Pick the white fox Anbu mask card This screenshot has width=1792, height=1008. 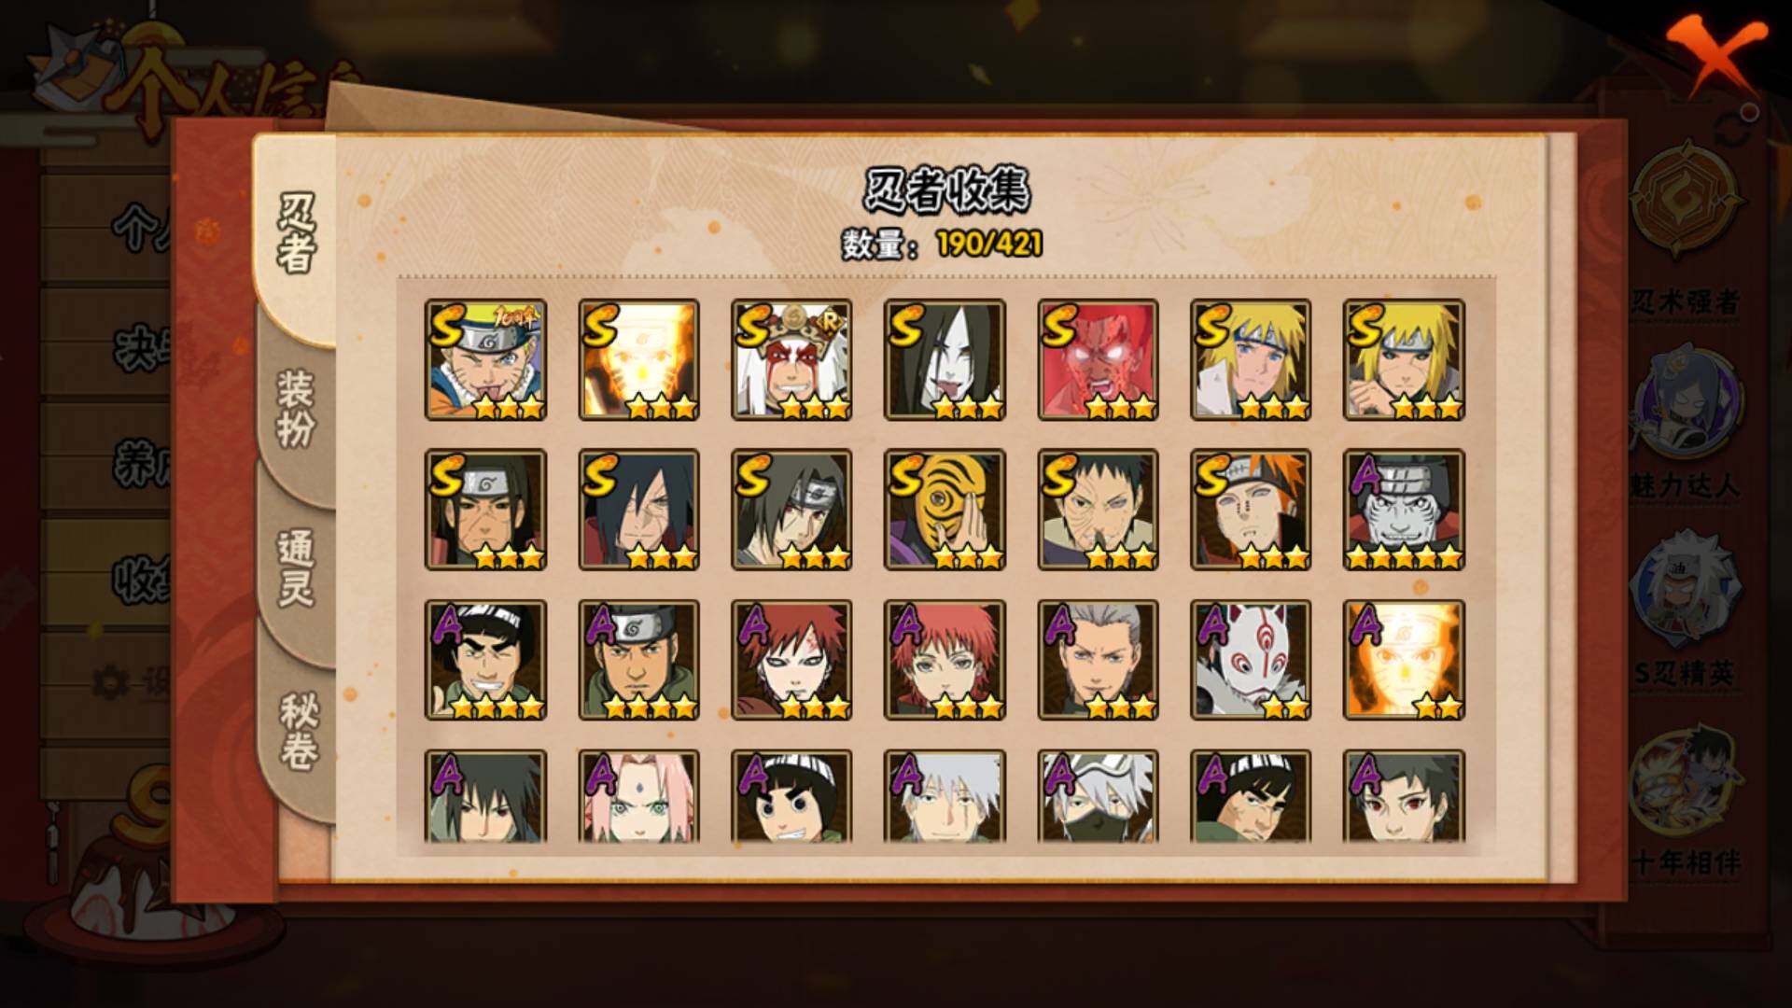click(1251, 661)
